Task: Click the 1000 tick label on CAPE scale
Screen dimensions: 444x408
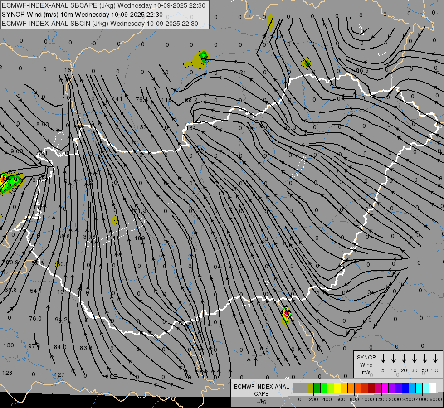Action: [x=368, y=399]
